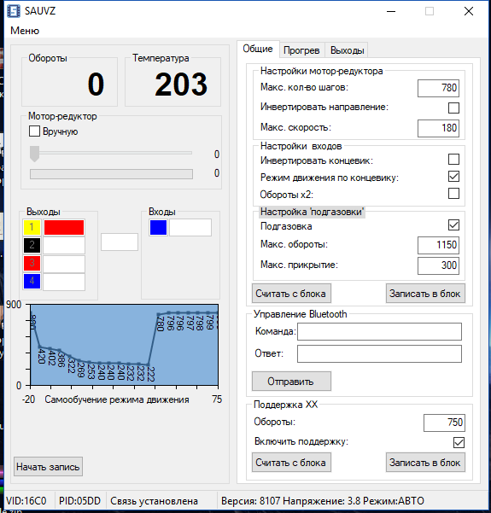Click the Мотор-редуктор slider thumb

34,154
